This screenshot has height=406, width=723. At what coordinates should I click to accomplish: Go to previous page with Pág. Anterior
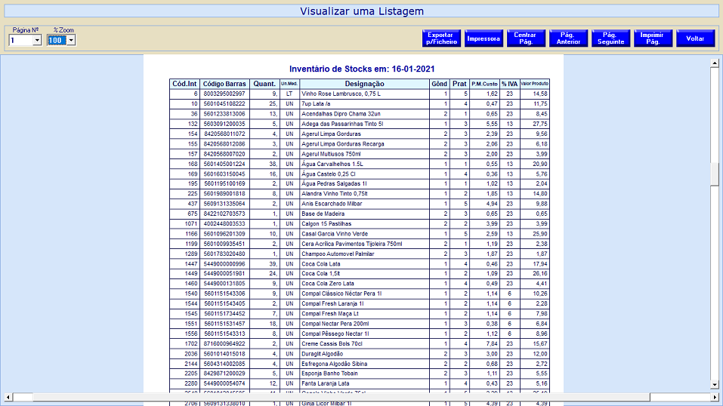(567, 38)
